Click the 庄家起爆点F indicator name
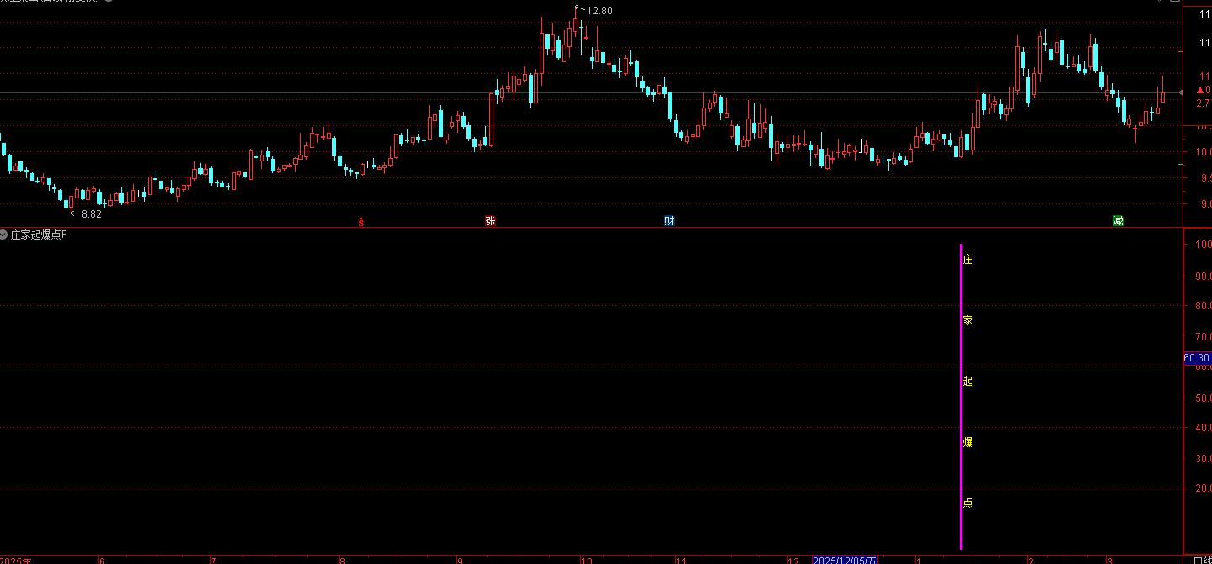 coord(38,235)
